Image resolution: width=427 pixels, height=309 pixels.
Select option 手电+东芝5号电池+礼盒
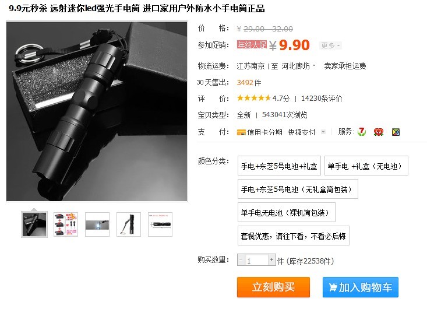click(279, 166)
